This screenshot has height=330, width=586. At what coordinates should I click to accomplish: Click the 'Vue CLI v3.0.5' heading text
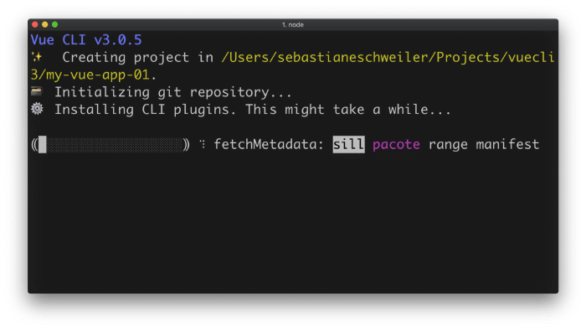(86, 39)
